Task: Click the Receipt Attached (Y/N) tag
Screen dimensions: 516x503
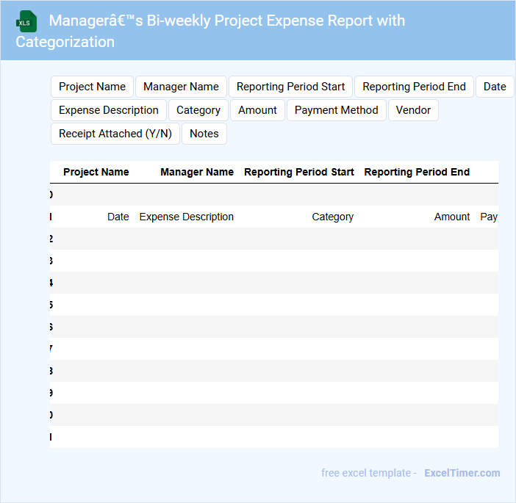Action: tap(115, 134)
